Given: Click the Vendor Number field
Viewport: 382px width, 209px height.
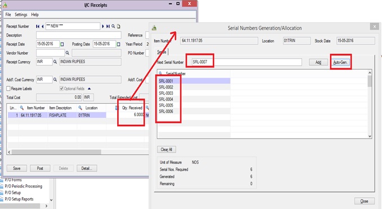Looking at the screenshot, I should 51,53.
